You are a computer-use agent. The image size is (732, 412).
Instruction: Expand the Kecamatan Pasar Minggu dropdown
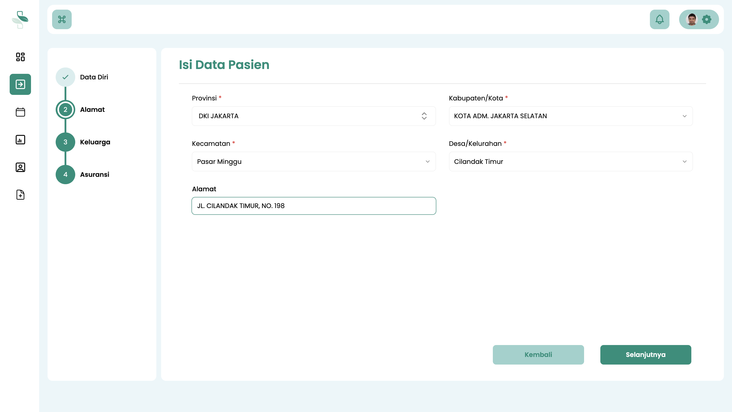(x=313, y=161)
